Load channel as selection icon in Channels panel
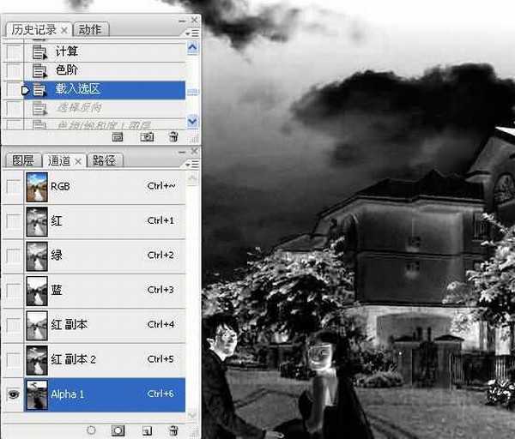This screenshot has height=439, width=515. [91, 429]
